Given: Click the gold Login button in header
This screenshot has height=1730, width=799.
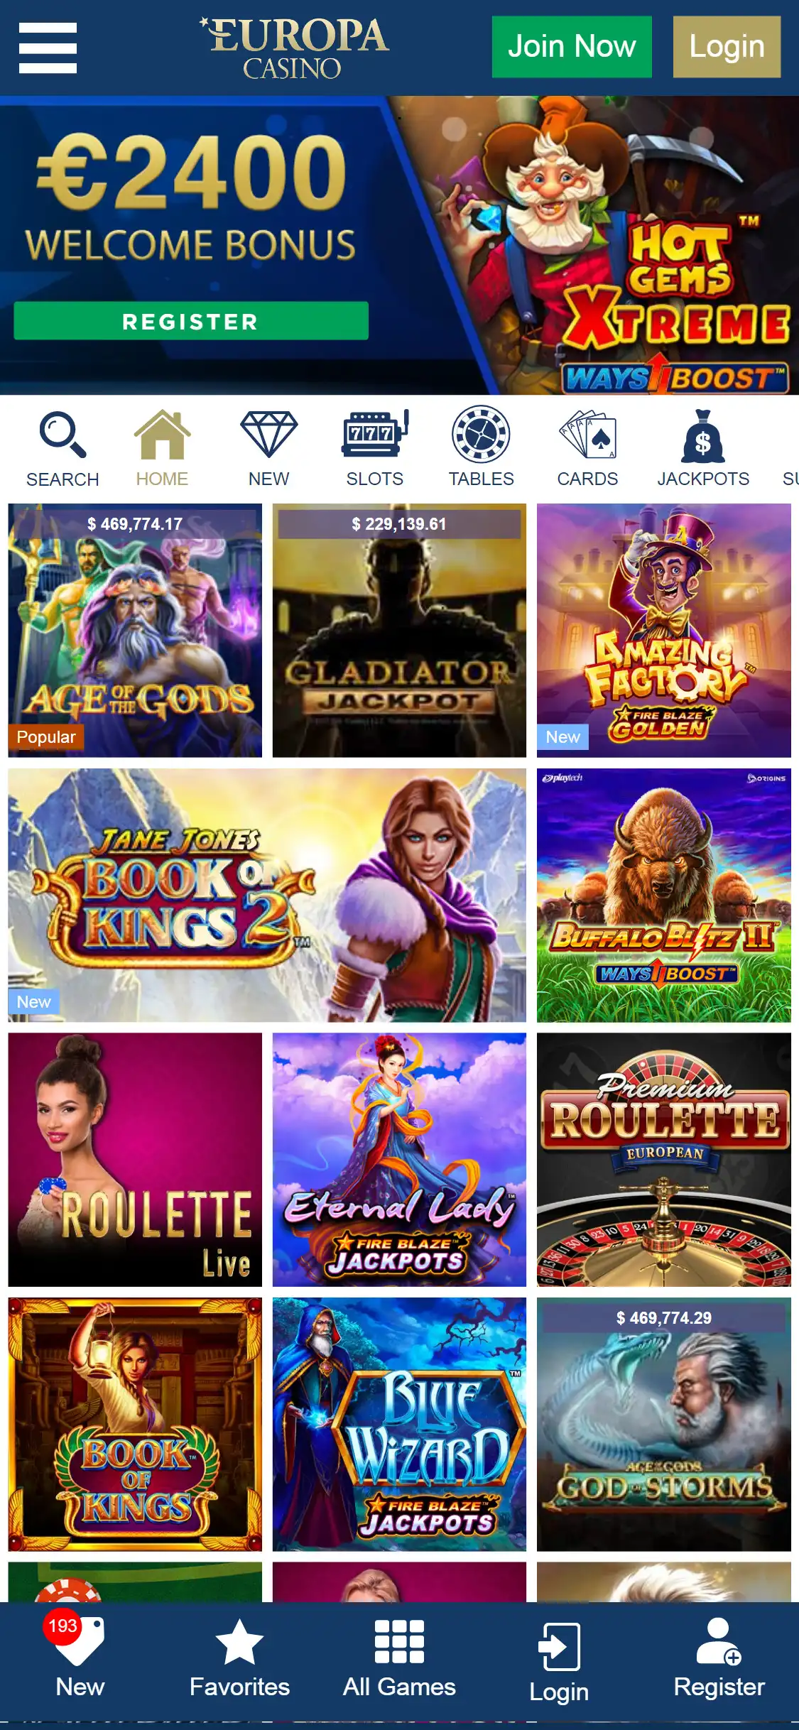Looking at the screenshot, I should [727, 47].
